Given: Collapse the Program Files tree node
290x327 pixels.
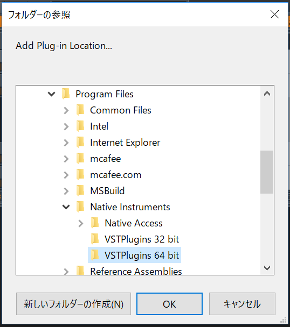Looking at the screenshot, I should pyautogui.click(x=51, y=94).
